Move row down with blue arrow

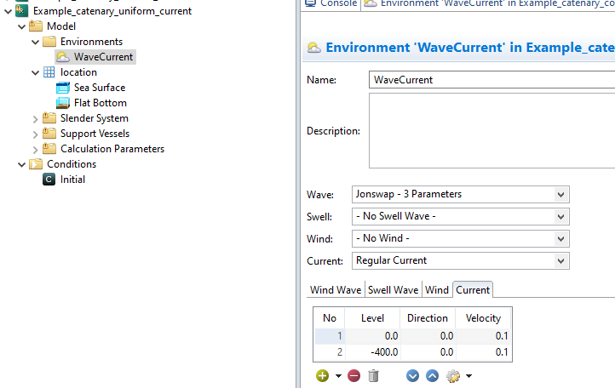[413, 375]
